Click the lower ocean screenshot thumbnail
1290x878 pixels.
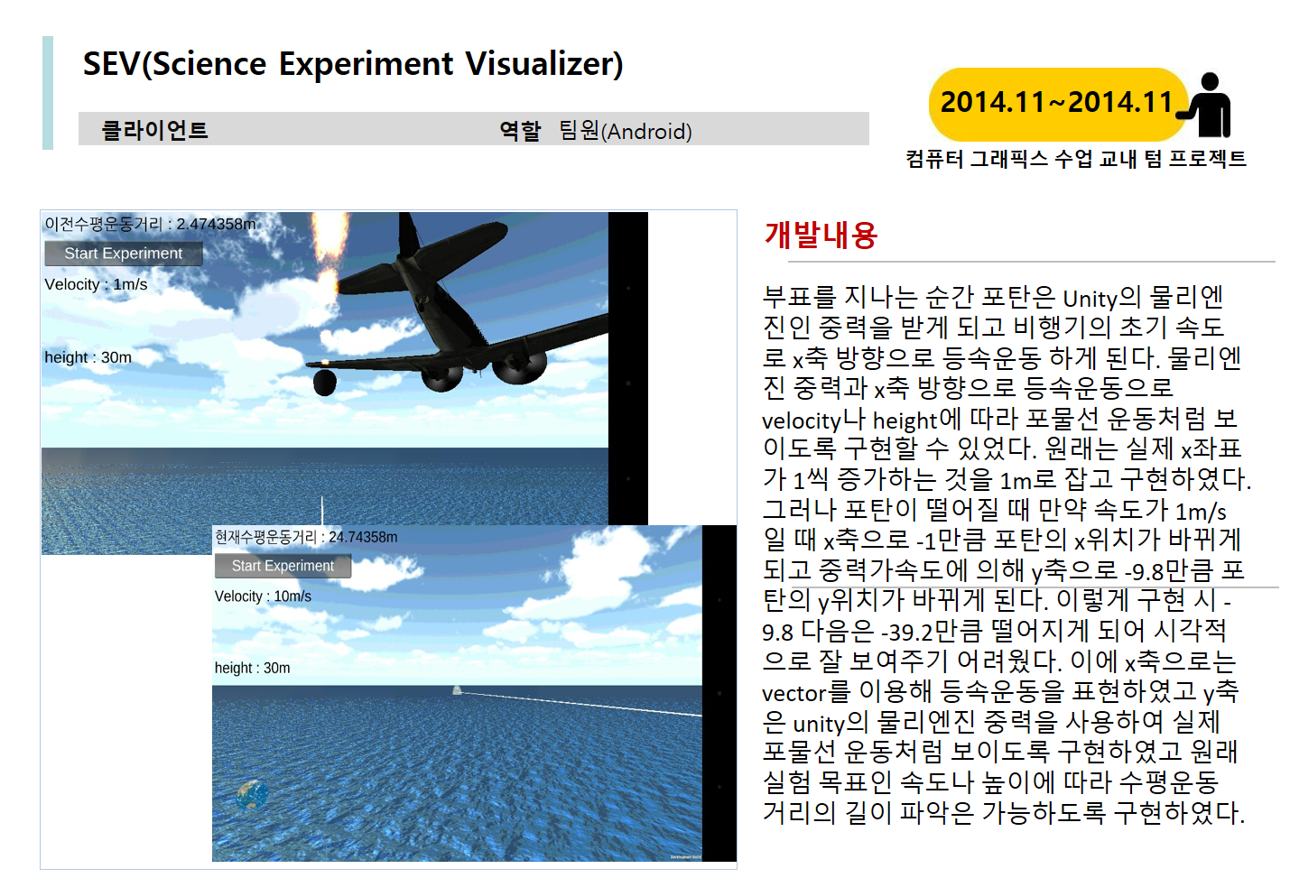click(x=474, y=693)
